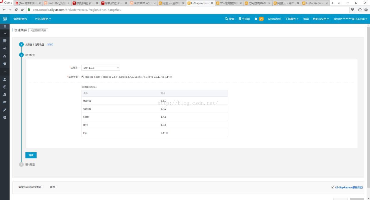This screenshot has width=370, height=200.
Task: Click the browser back arrow
Action: [4, 10]
